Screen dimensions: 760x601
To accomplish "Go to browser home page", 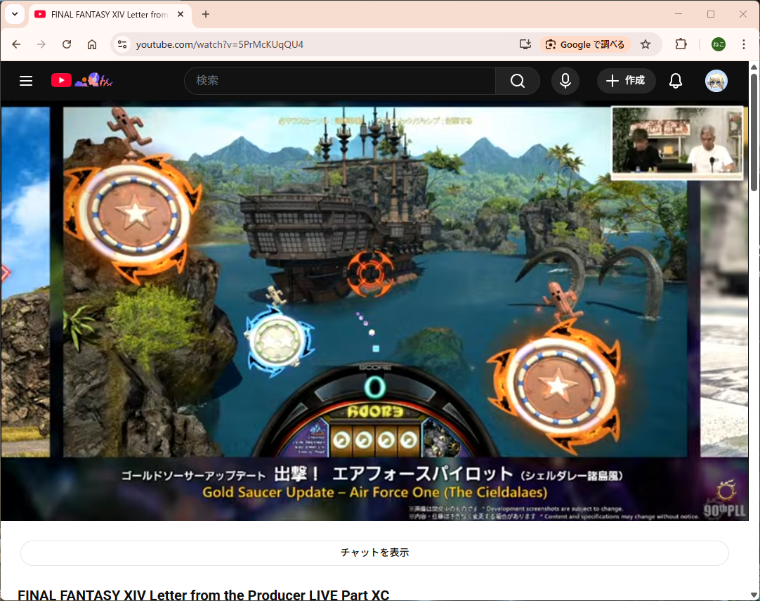I will point(92,44).
